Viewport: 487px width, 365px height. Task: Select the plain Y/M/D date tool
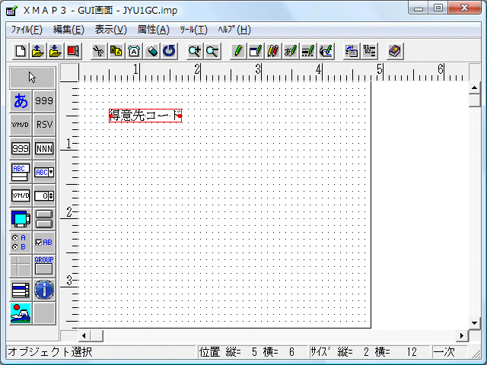[21, 125]
